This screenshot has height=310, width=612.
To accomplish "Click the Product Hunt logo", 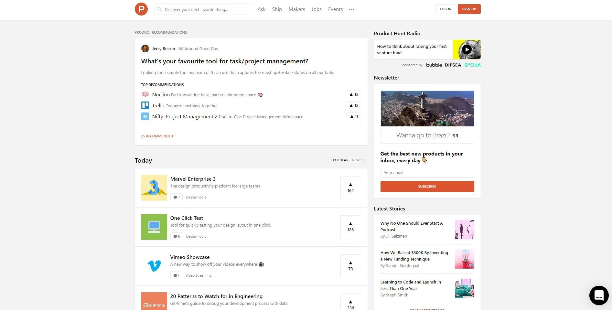I will (x=141, y=9).
